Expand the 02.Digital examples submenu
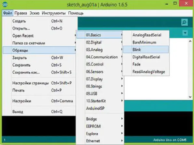 pos(100,42)
